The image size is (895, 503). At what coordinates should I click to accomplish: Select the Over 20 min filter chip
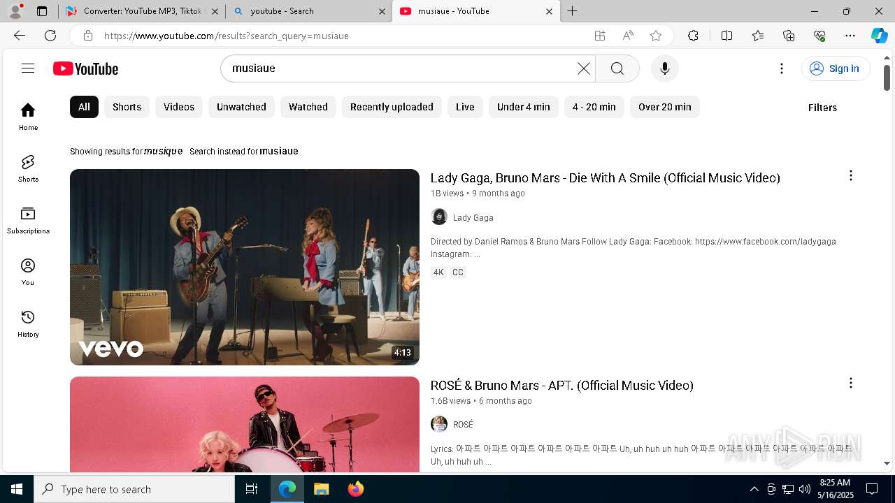665,107
